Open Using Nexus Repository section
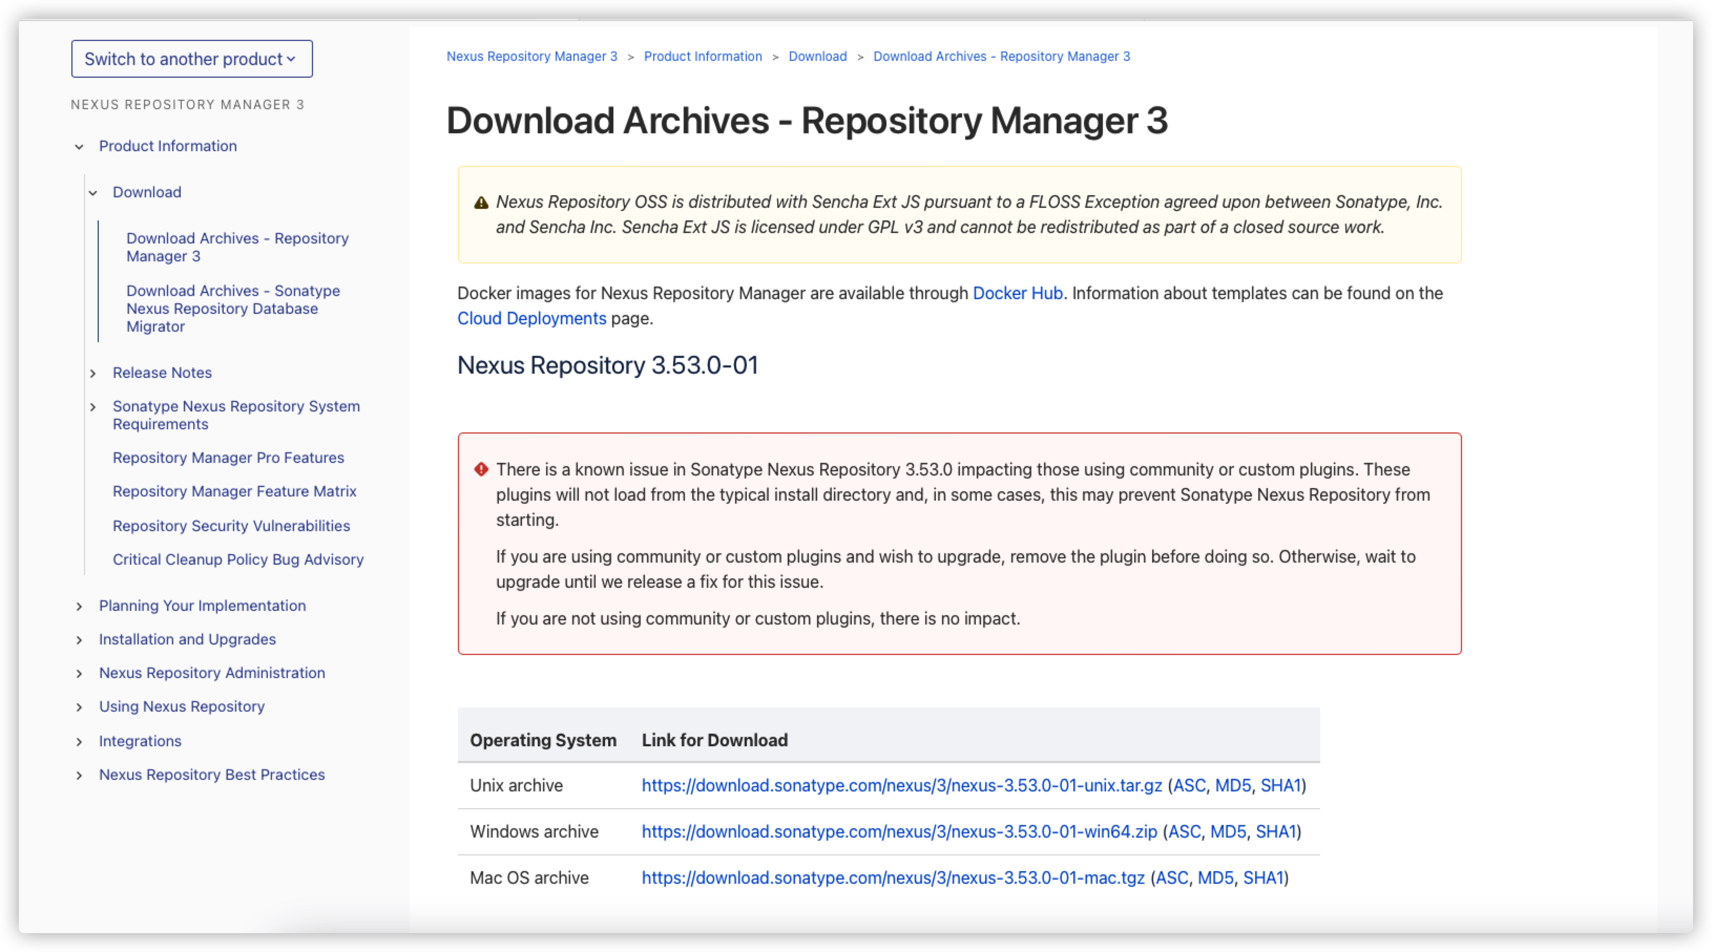This screenshot has width=1712, height=952. [x=181, y=706]
